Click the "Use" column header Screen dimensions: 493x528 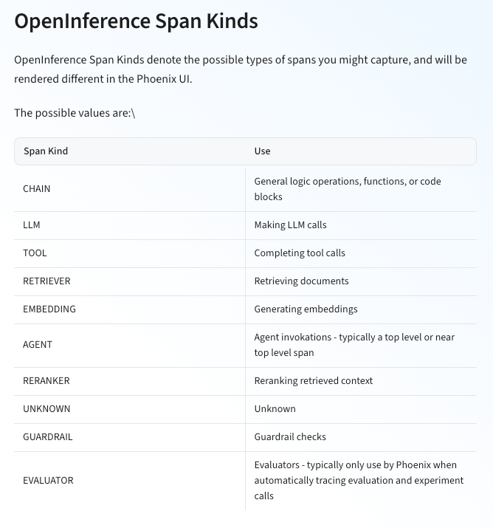tap(262, 151)
